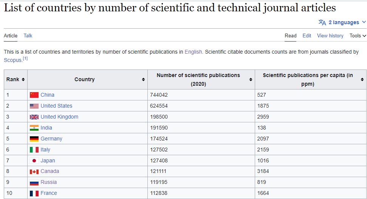Click United States per capita value 1875
The width and height of the screenshot is (367, 199).
coord(263,106)
